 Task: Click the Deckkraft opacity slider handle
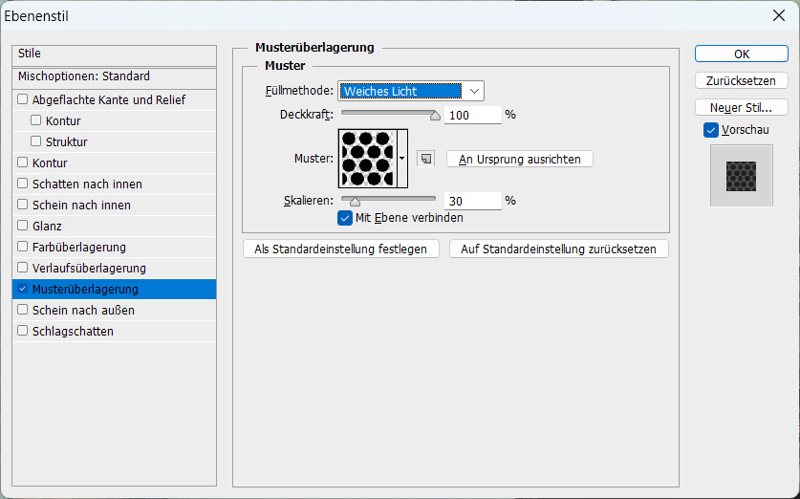click(x=435, y=116)
